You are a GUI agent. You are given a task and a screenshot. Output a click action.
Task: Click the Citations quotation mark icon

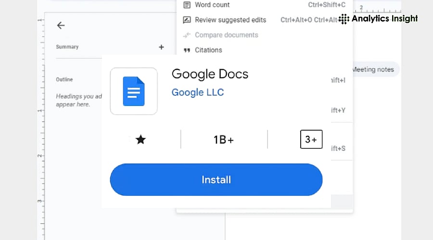click(x=187, y=50)
